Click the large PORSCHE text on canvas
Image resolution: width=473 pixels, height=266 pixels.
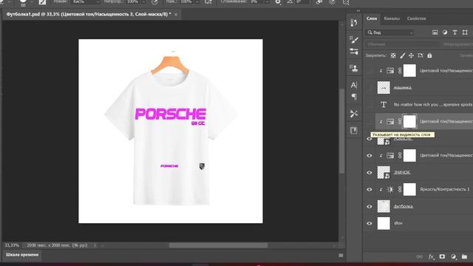(171, 114)
